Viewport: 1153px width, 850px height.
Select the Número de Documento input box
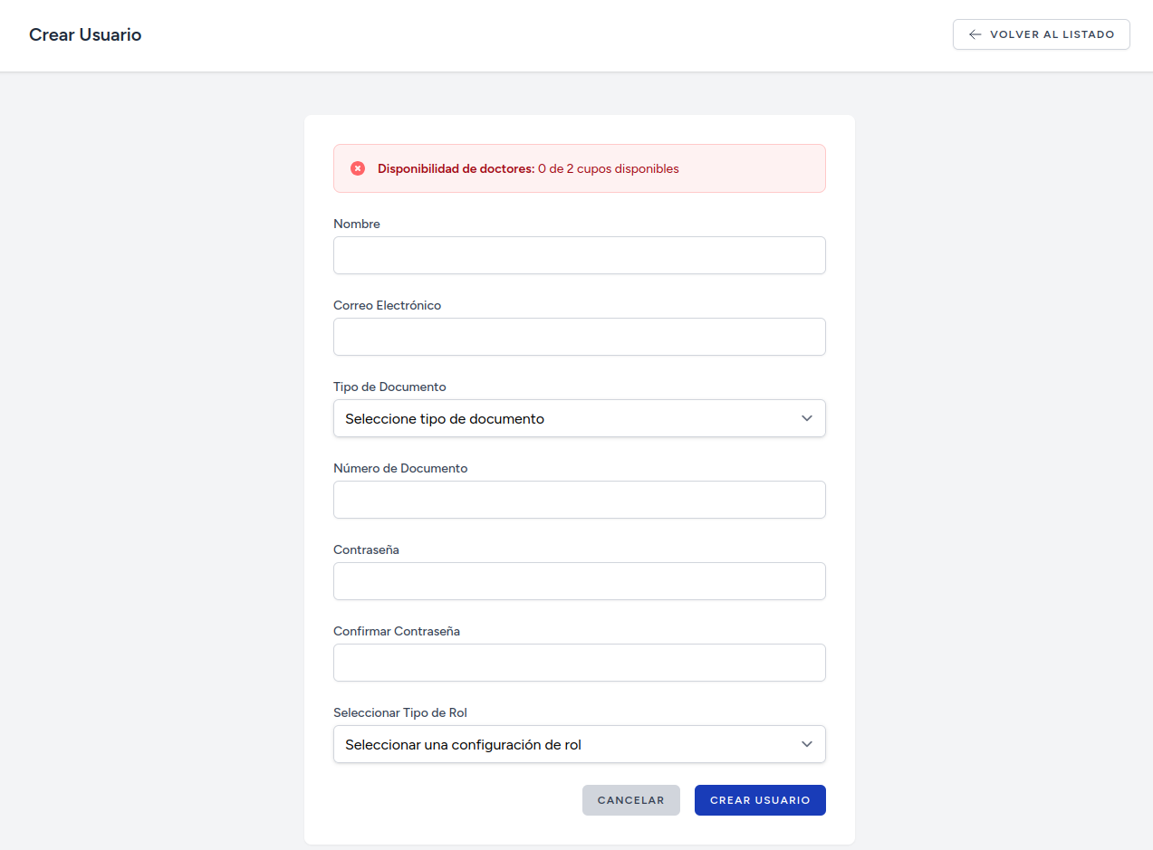click(579, 500)
